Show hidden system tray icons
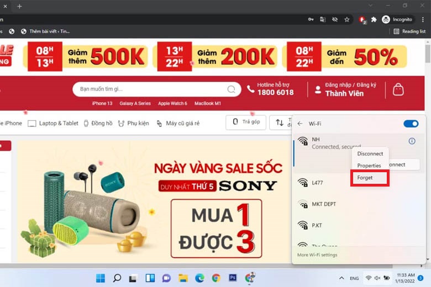The height and width of the screenshot is (287, 431). (341, 278)
